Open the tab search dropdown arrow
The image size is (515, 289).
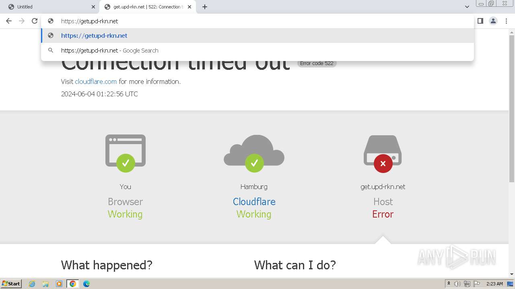tap(467, 7)
